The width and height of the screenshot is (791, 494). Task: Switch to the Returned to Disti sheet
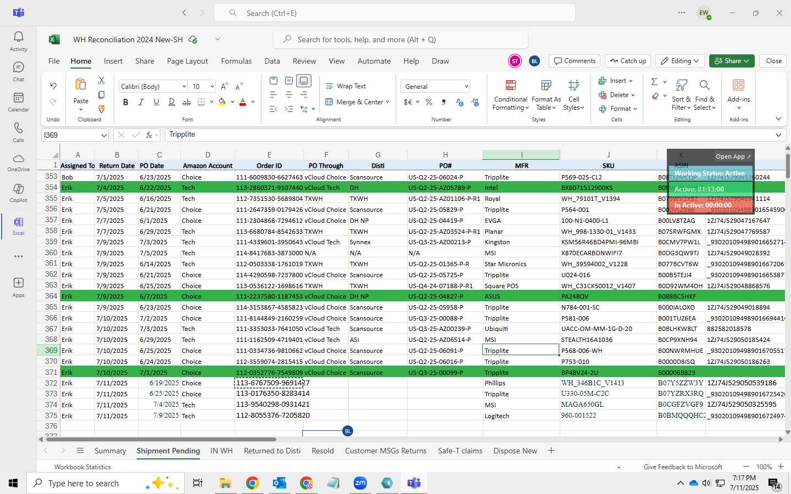click(x=272, y=451)
